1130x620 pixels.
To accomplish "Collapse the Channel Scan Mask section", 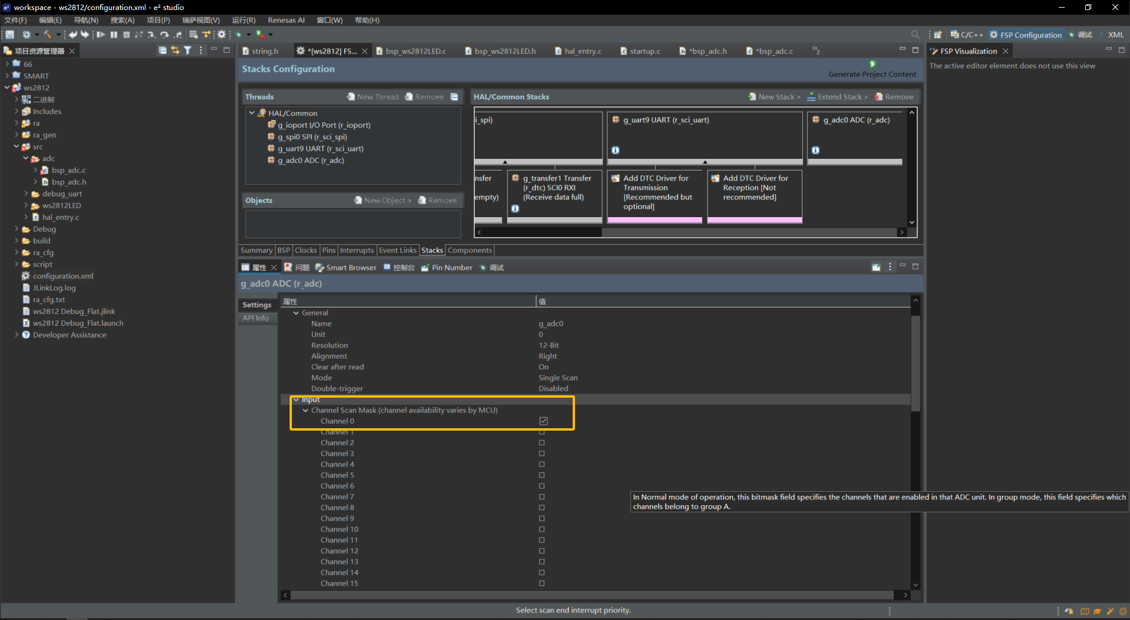I will (x=305, y=411).
